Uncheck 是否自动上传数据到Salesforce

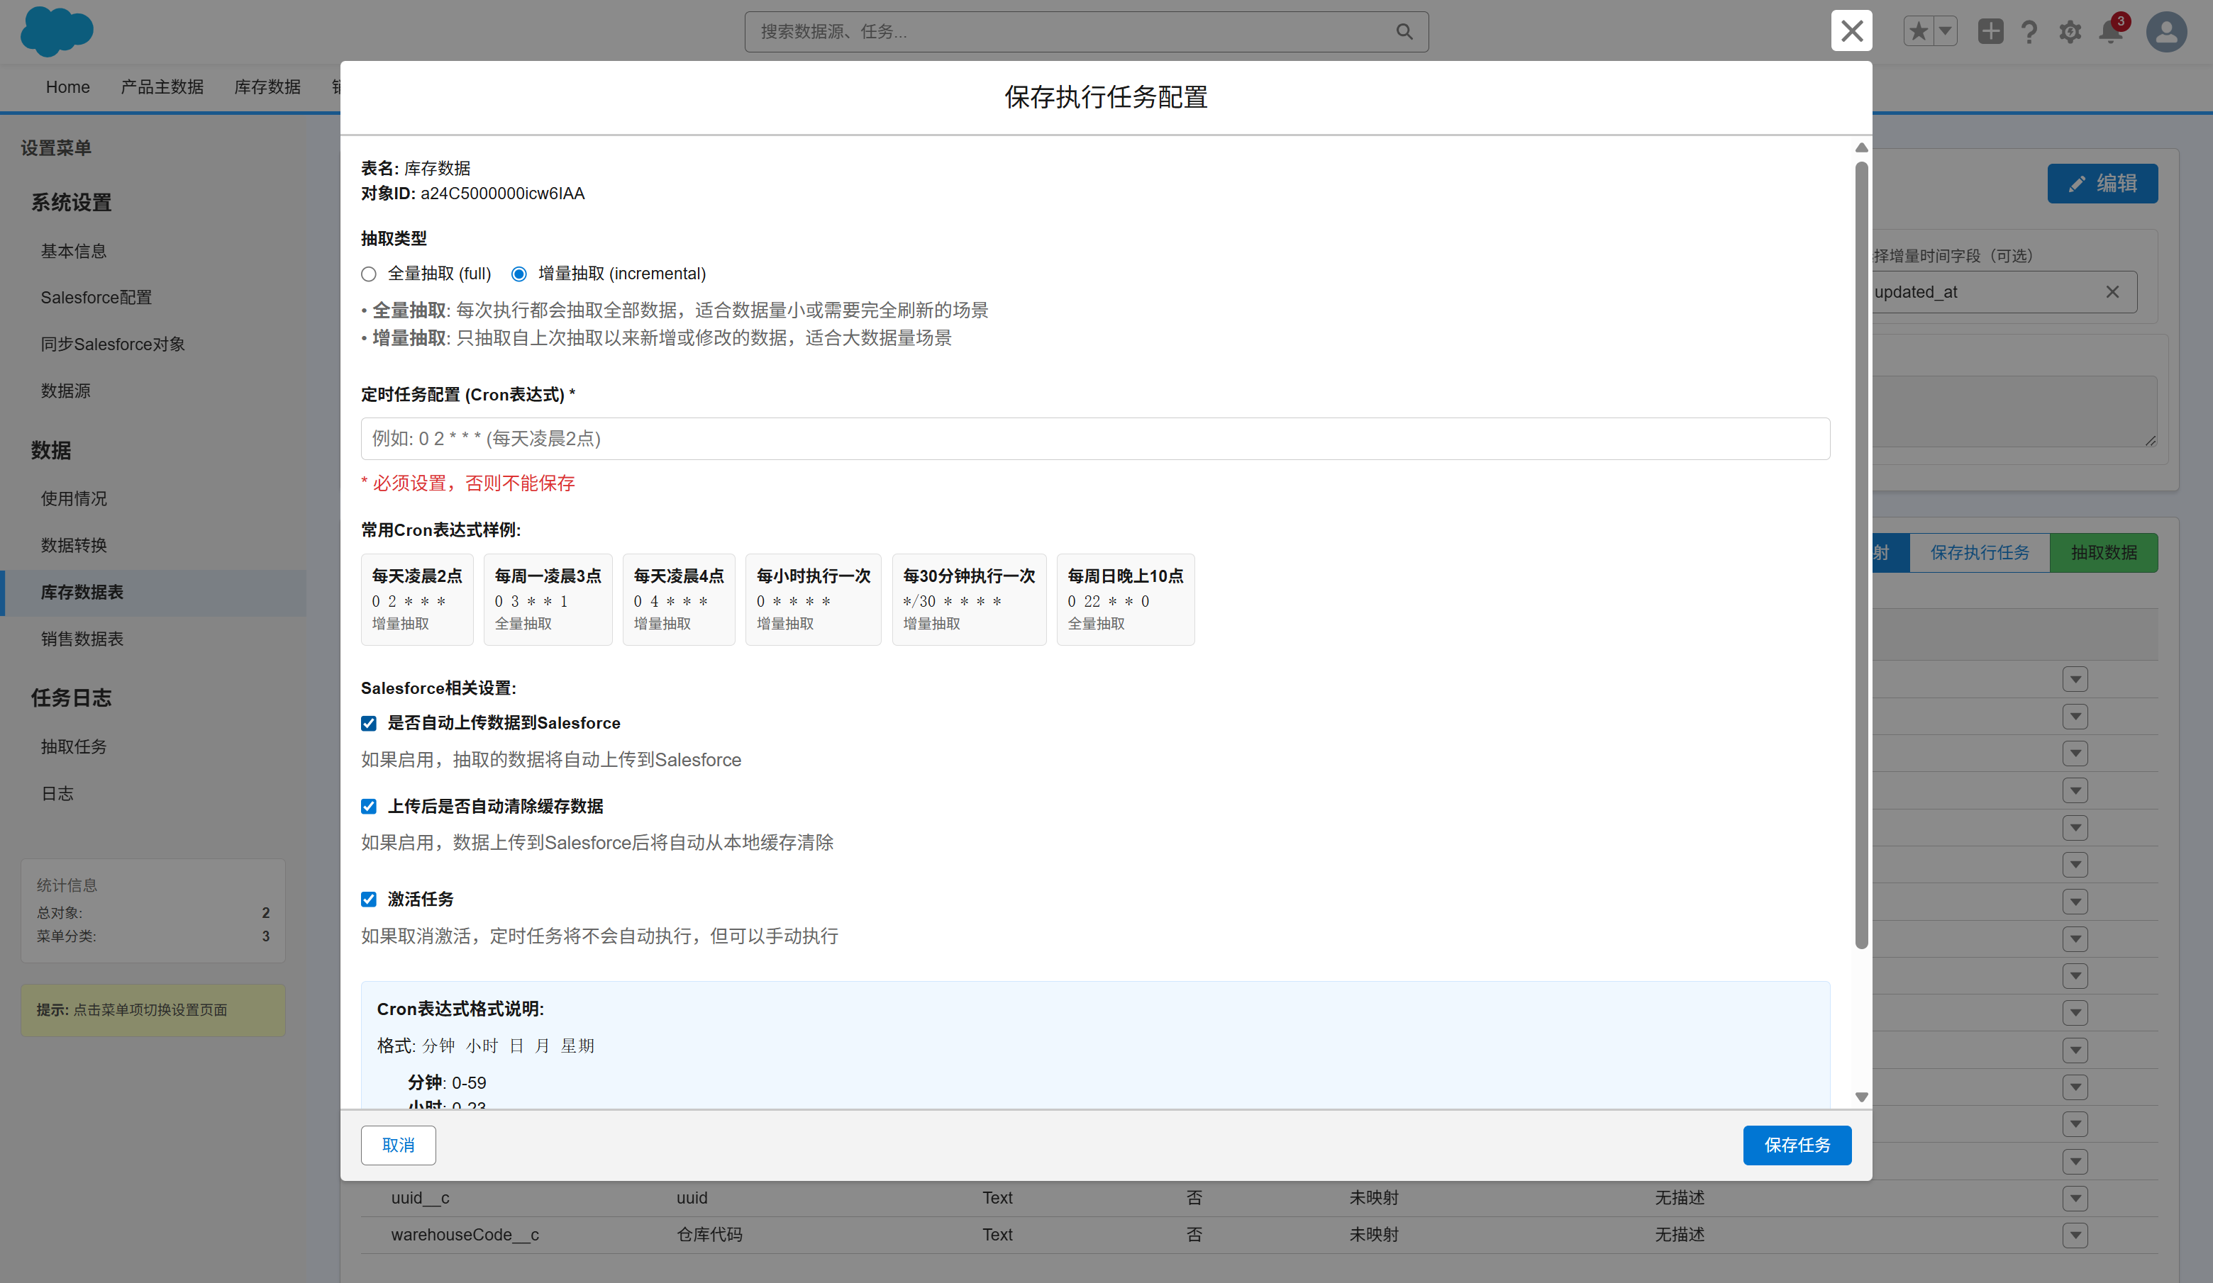(x=369, y=723)
